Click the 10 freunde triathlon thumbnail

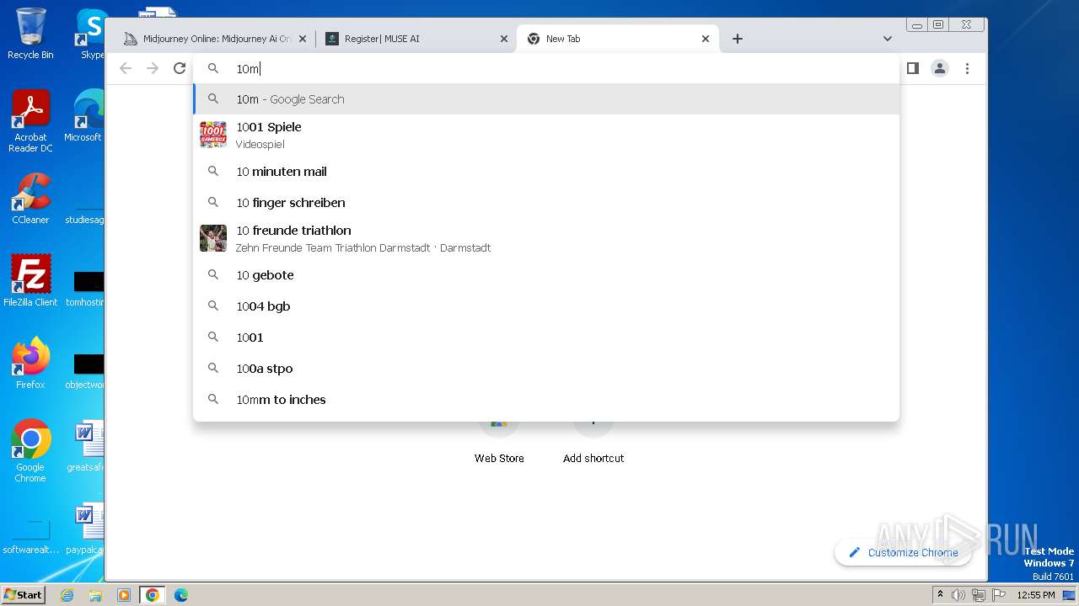pos(213,238)
